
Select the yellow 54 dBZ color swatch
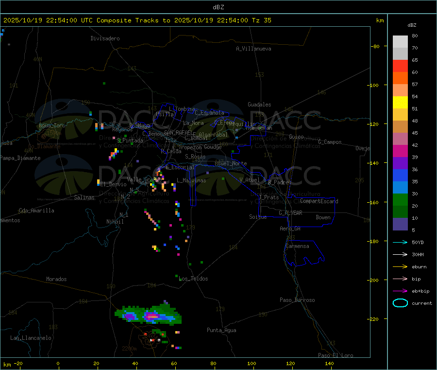[400, 103]
